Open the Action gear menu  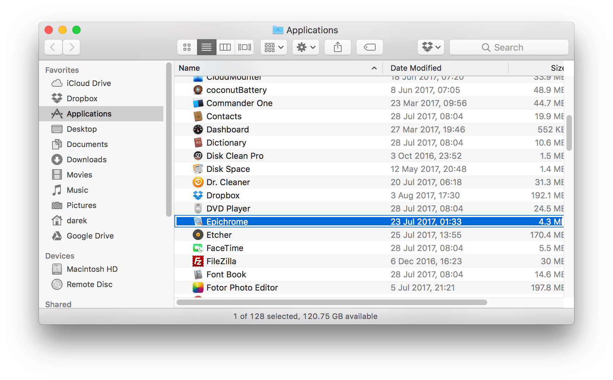coord(306,47)
